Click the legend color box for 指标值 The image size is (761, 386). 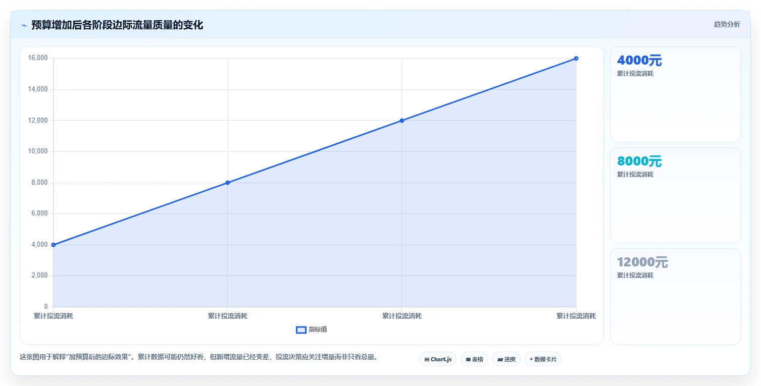[301, 329]
